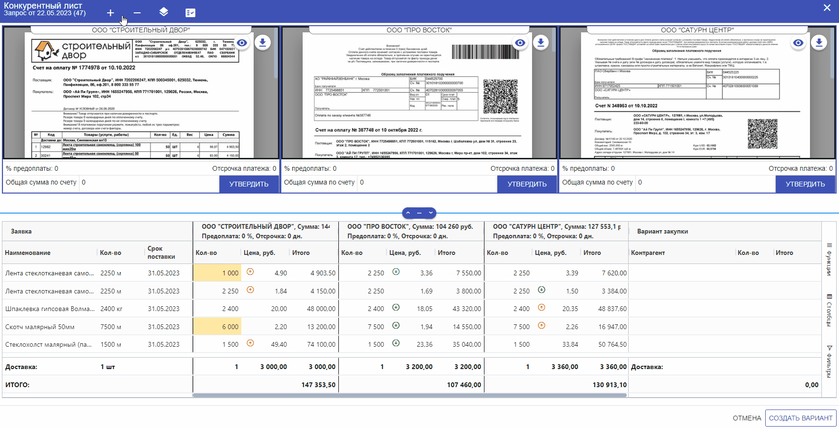Select the ООО "СТРОИТЕЛЬНЫЙ ДВОР" tab header
Viewport: 839px width, 429px height.
141,30
